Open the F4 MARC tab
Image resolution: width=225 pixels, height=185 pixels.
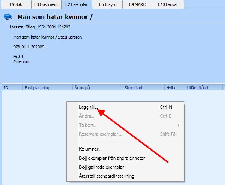click(x=137, y=4)
